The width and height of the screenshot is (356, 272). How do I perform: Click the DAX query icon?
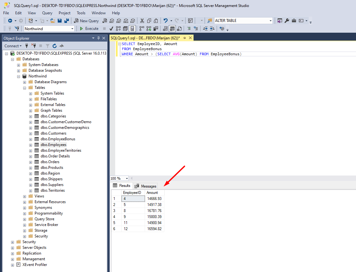pyautogui.click(x=133, y=21)
